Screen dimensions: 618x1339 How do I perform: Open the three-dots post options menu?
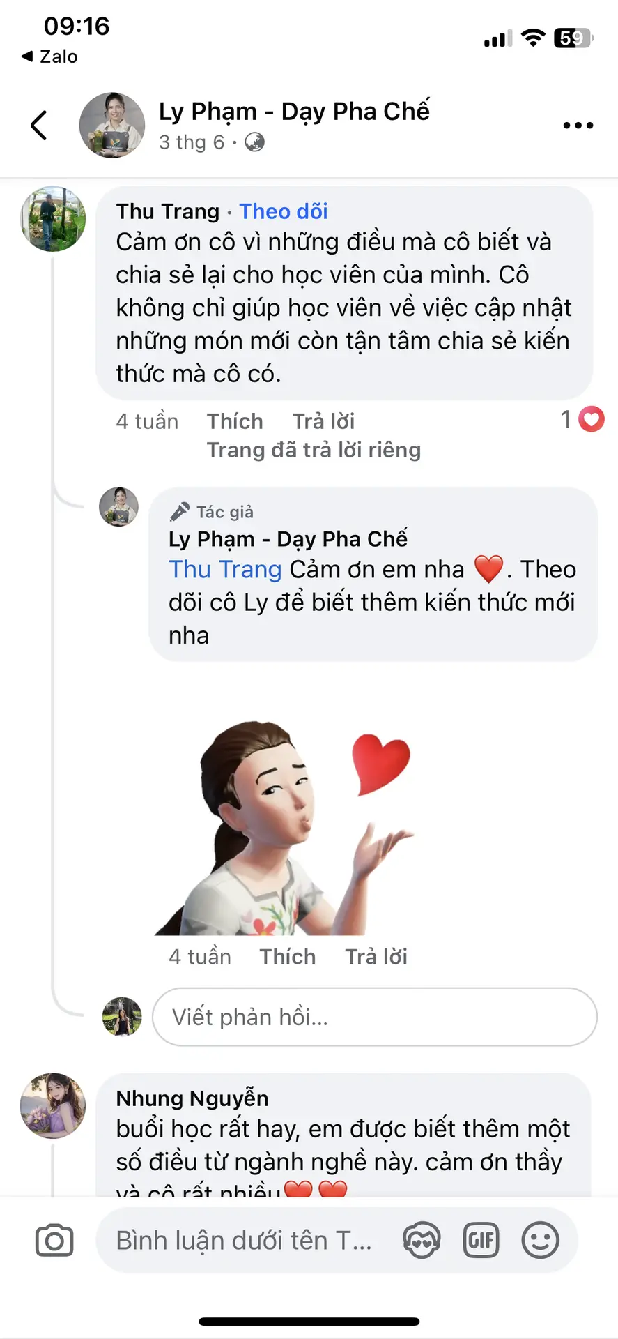click(578, 126)
